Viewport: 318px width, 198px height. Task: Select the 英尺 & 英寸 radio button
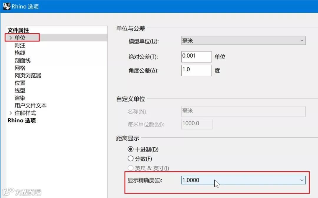131,168
